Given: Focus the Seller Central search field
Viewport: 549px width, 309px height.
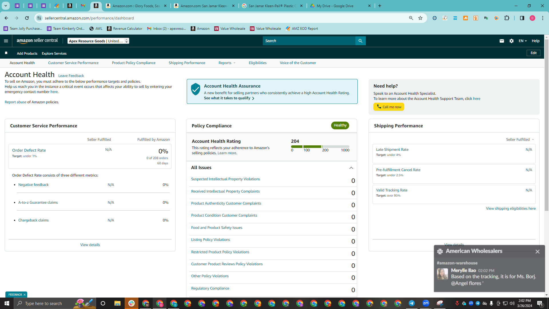Looking at the screenshot, I should (x=309, y=41).
